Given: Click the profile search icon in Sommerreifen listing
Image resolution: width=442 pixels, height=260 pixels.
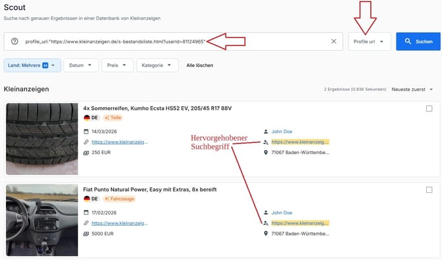Looking at the screenshot, I should coord(266,142).
